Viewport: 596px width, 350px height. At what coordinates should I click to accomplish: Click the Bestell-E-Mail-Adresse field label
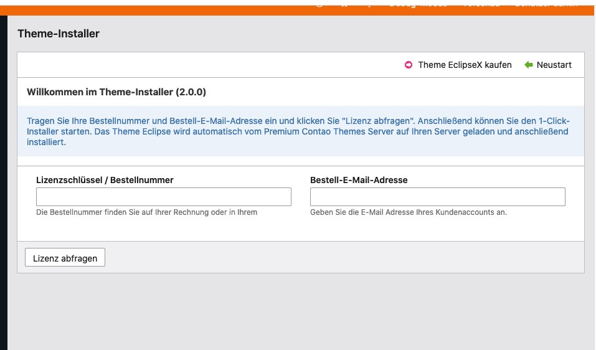359,180
